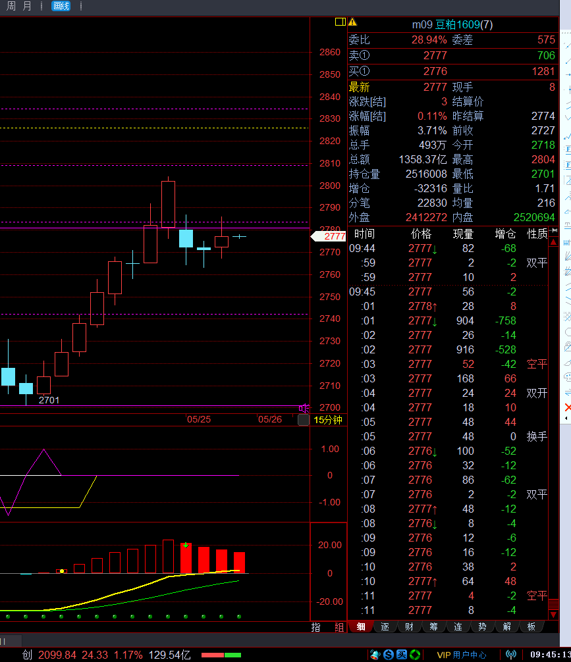Open the VIP用户中心 link
Screen dimensions: 571x662
point(462,655)
